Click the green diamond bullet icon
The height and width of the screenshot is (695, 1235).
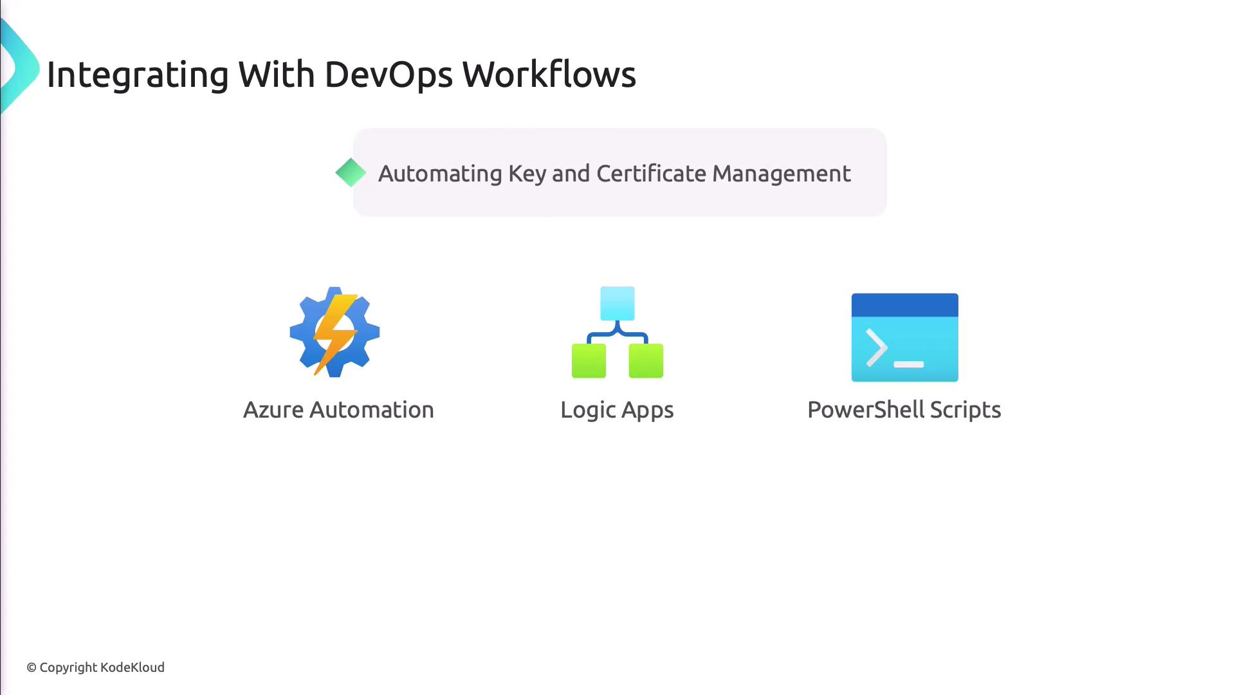click(x=351, y=172)
